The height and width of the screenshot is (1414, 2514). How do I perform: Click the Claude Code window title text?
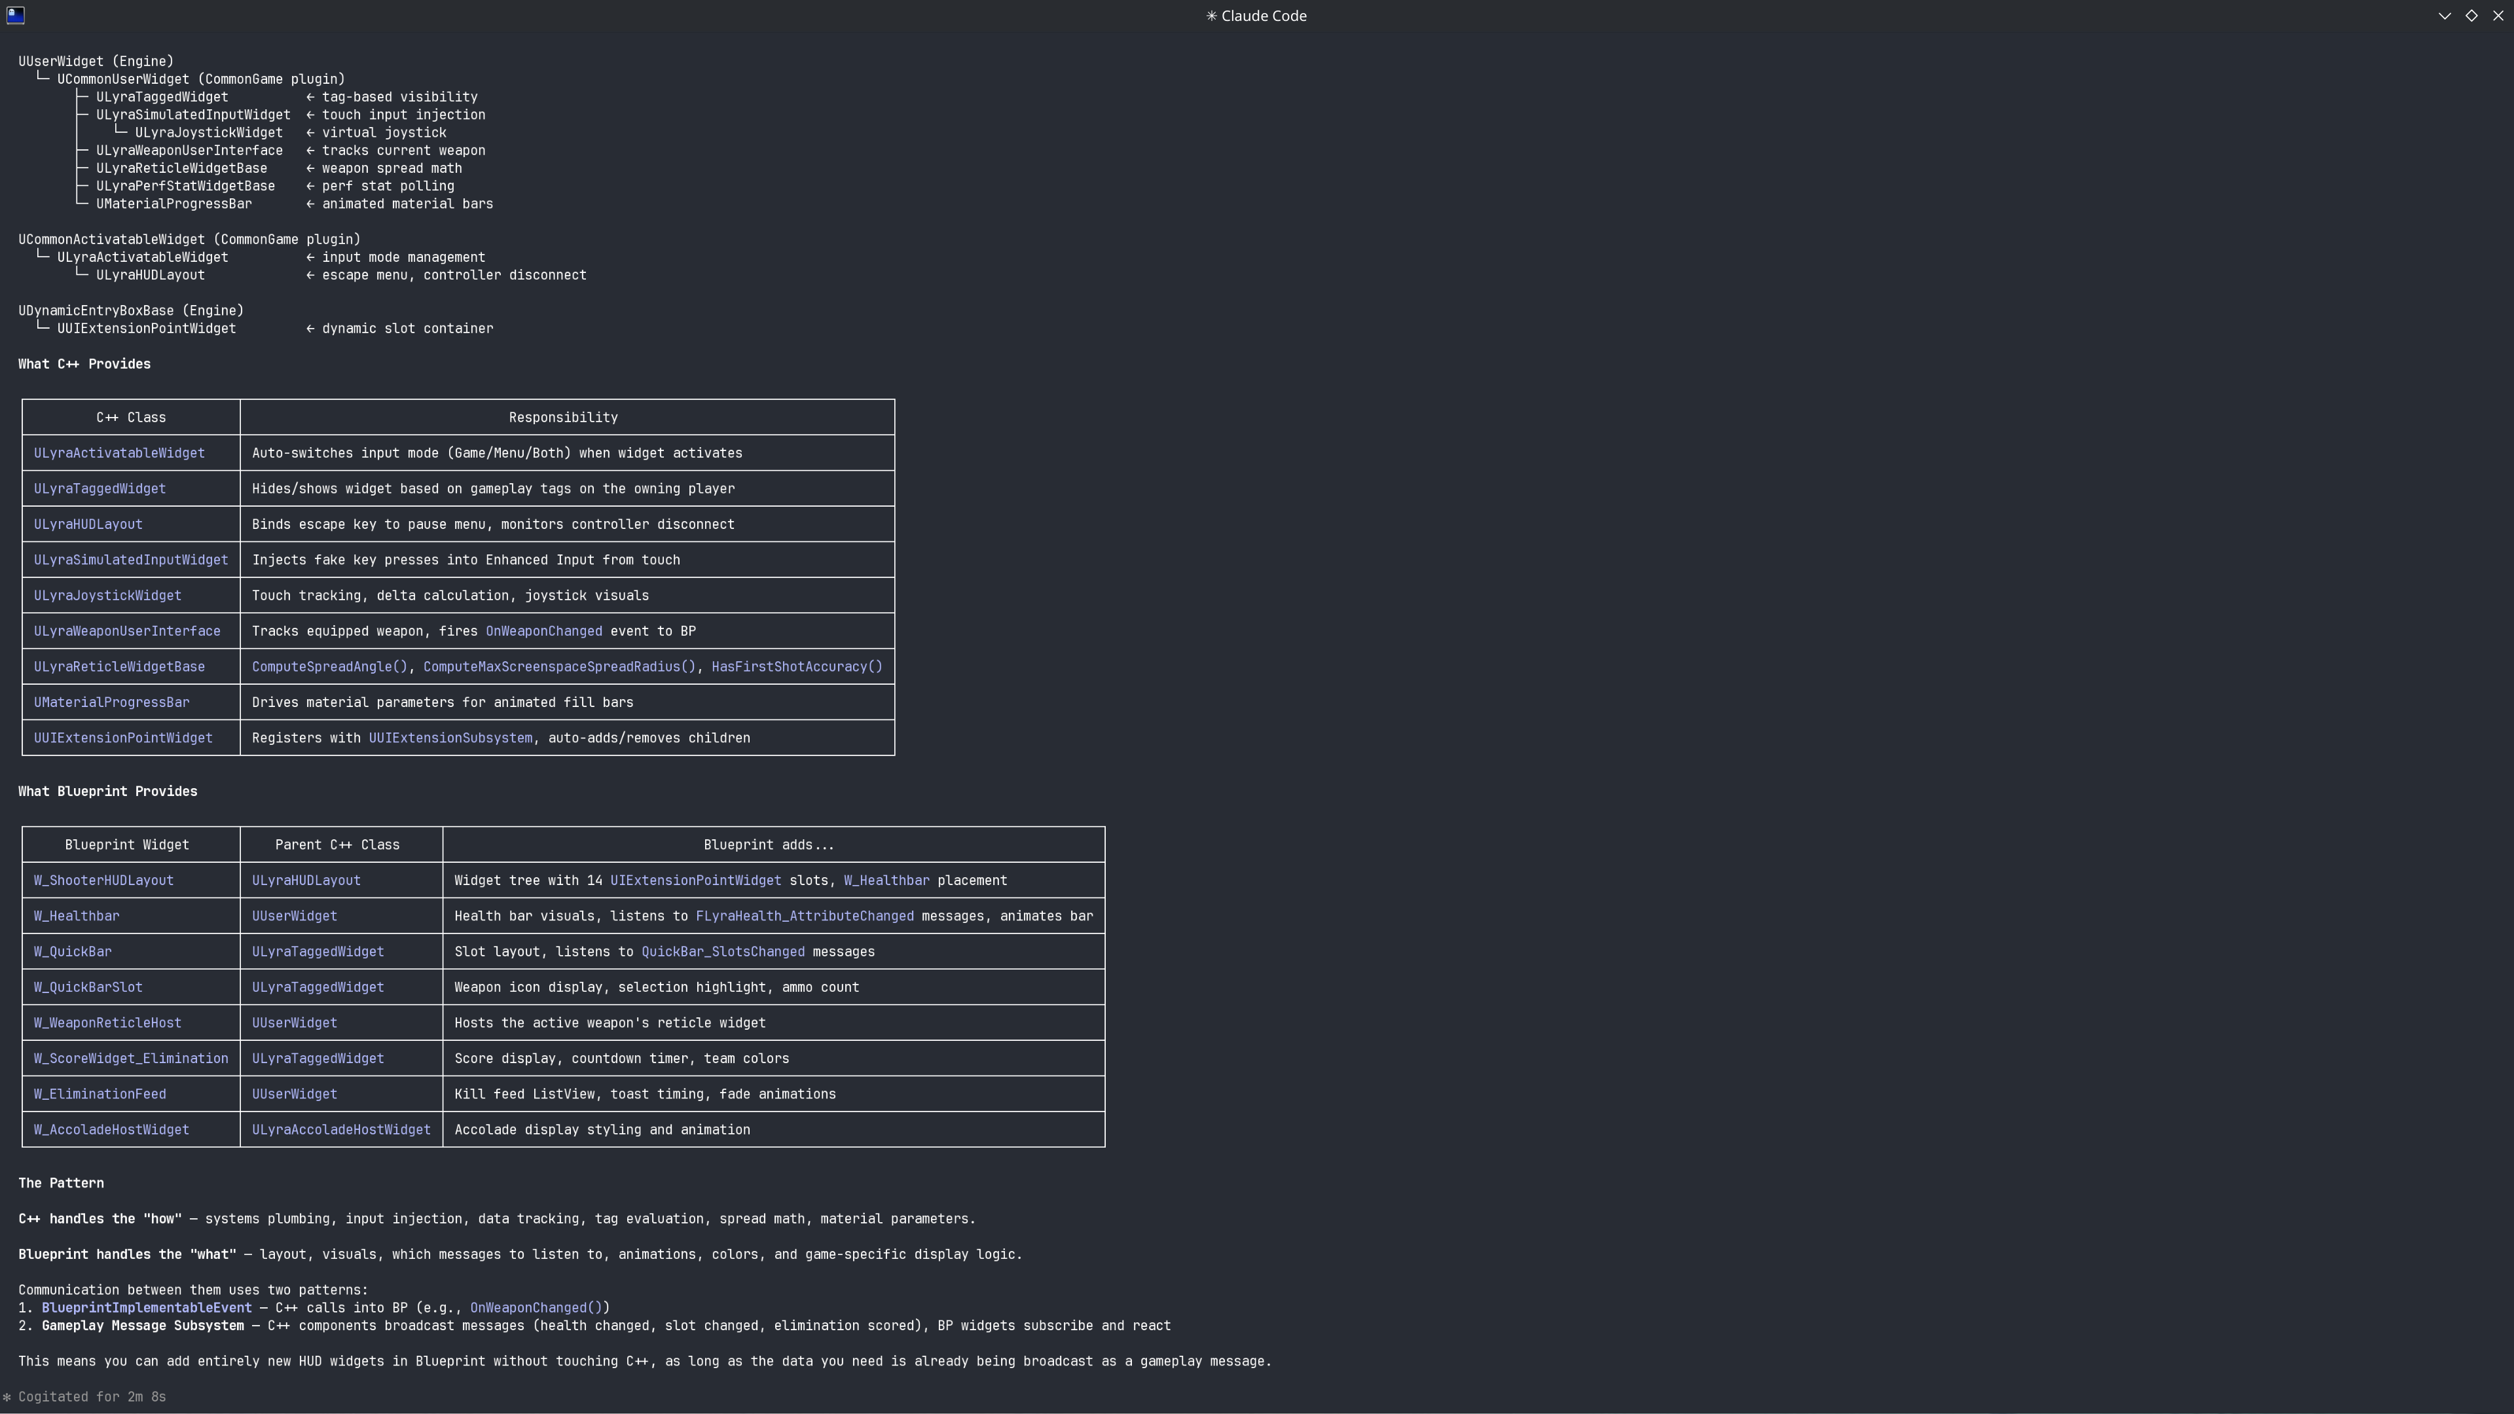(x=1263, y=16)
